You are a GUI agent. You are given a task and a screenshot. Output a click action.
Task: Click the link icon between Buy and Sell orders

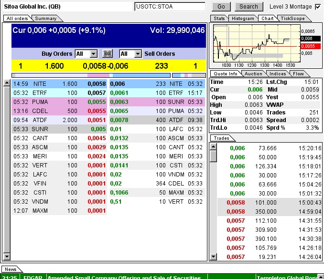pyautogui.click(x=108, y=54)
